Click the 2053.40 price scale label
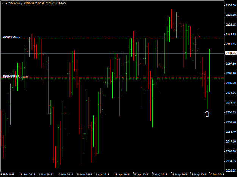The width and height of the screenshot is (237, 177). pyautogui.click(x=231, y=132)
